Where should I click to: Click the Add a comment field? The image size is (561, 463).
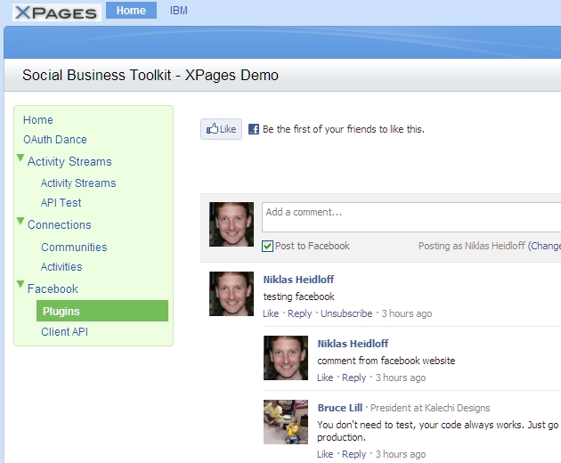(x=411, y=217)
